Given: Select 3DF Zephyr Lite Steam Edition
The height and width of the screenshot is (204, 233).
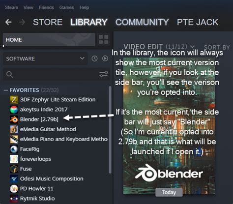Looking at the screenshot, I should click(x=58, y=100).
